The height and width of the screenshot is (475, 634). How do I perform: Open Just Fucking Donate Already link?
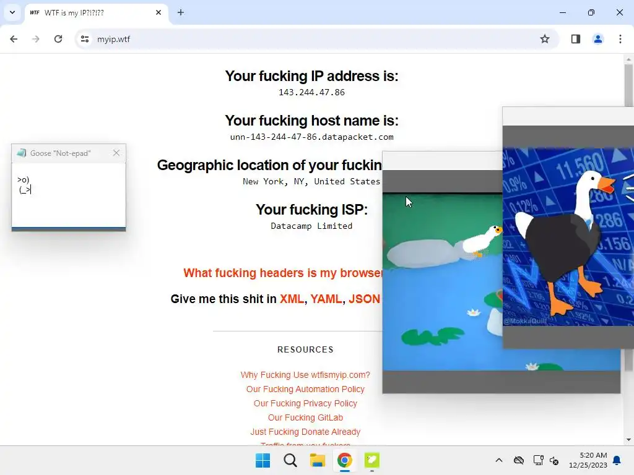point(305,431)
